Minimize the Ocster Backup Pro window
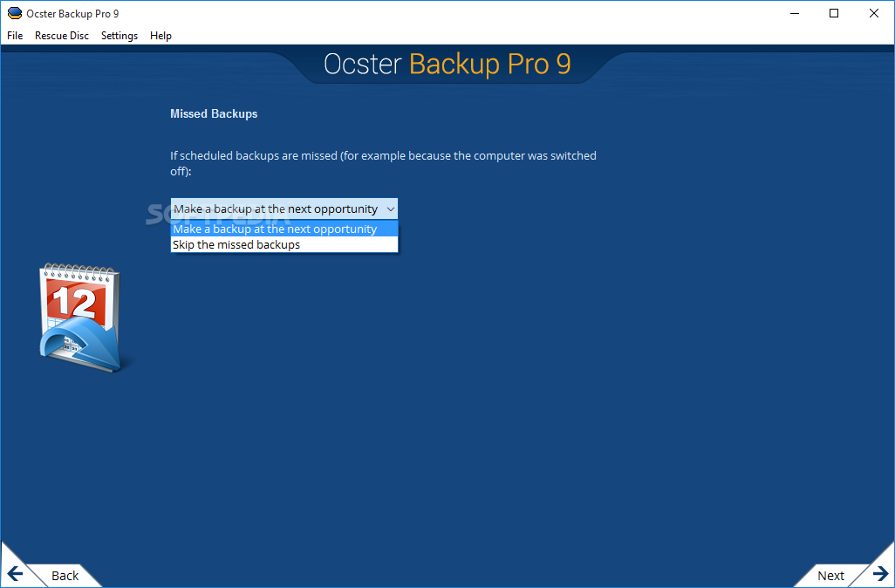The image size is (895, 588). pyautogui.click(x=794, y=13)
